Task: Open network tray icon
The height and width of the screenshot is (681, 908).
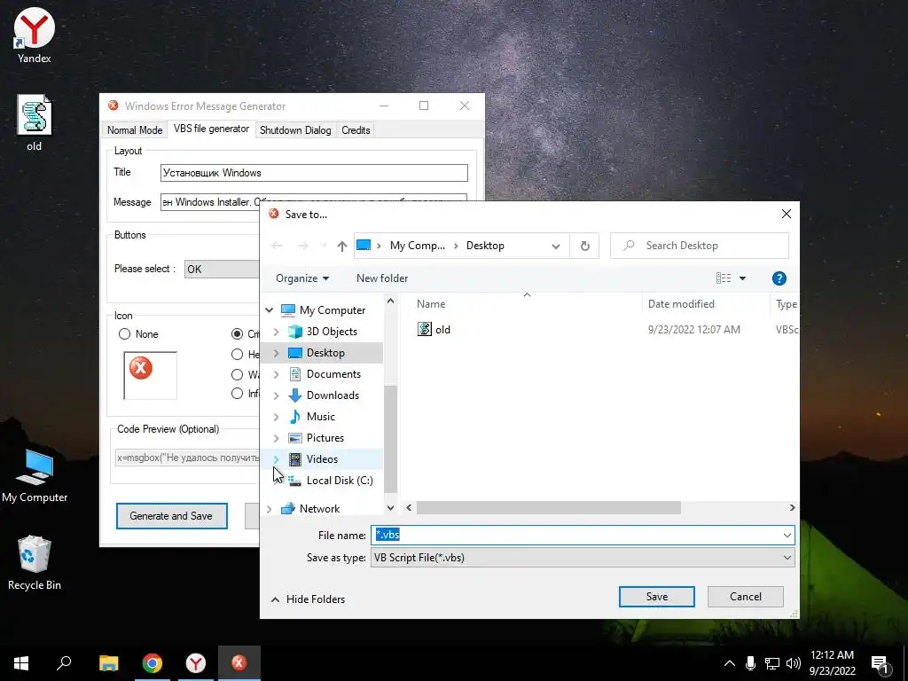Action: (x=772, y=663)
